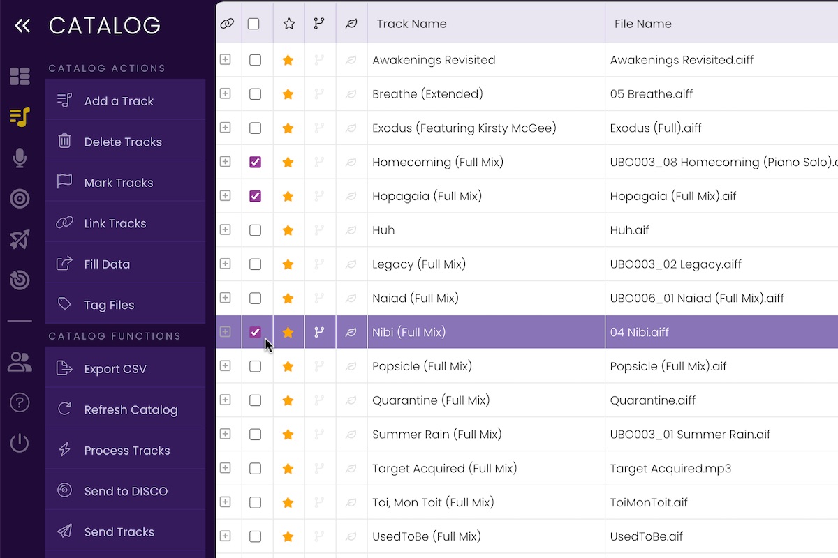The height and width of the screenshot is (558, 838).
Task: Select Mark Tracks action
Action: coord(125,183)
